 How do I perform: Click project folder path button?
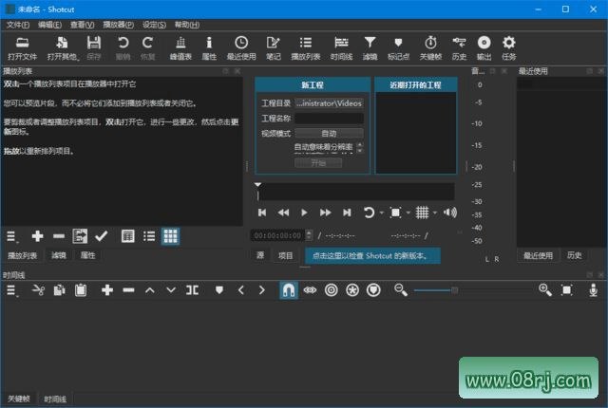click(x=329, y=103)
